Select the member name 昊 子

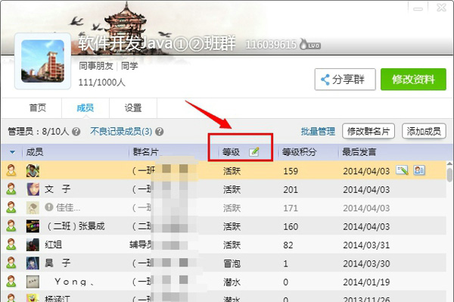point(58,263)
